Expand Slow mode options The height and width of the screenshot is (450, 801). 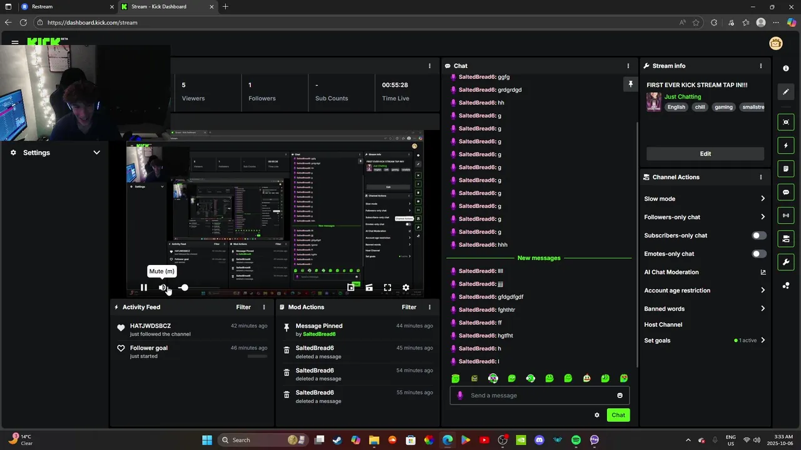point(763,199)
